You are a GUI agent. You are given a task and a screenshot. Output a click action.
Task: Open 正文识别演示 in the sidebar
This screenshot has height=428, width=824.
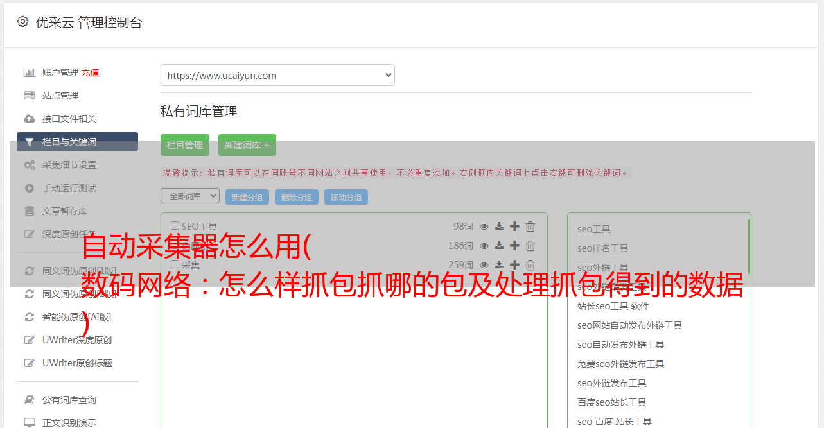[69, 423]
